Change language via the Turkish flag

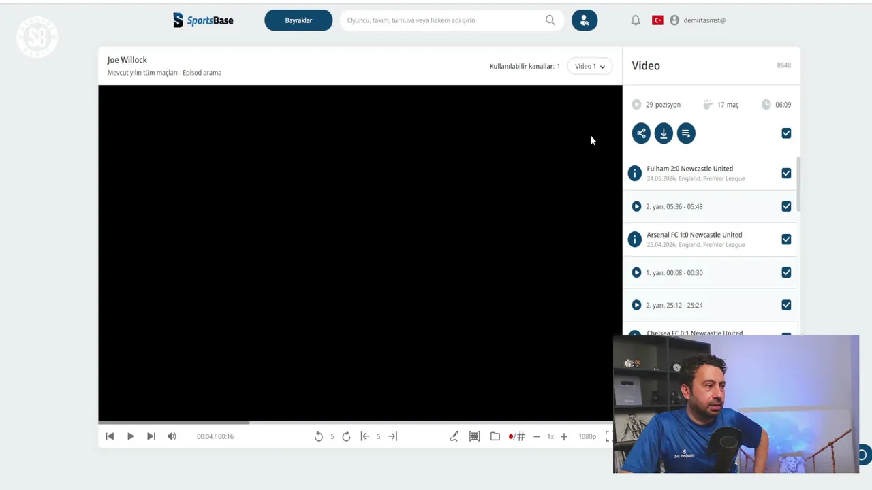point(657,20)
